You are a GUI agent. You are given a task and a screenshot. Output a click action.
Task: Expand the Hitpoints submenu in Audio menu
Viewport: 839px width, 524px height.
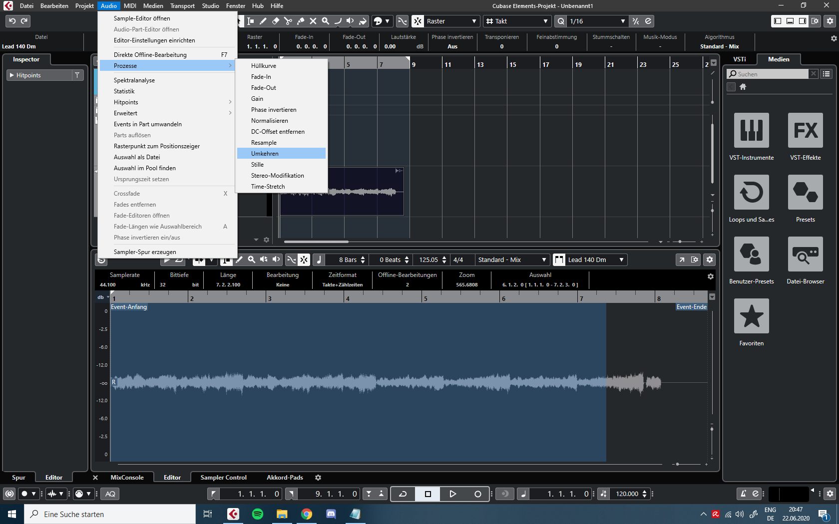point(167,102)
